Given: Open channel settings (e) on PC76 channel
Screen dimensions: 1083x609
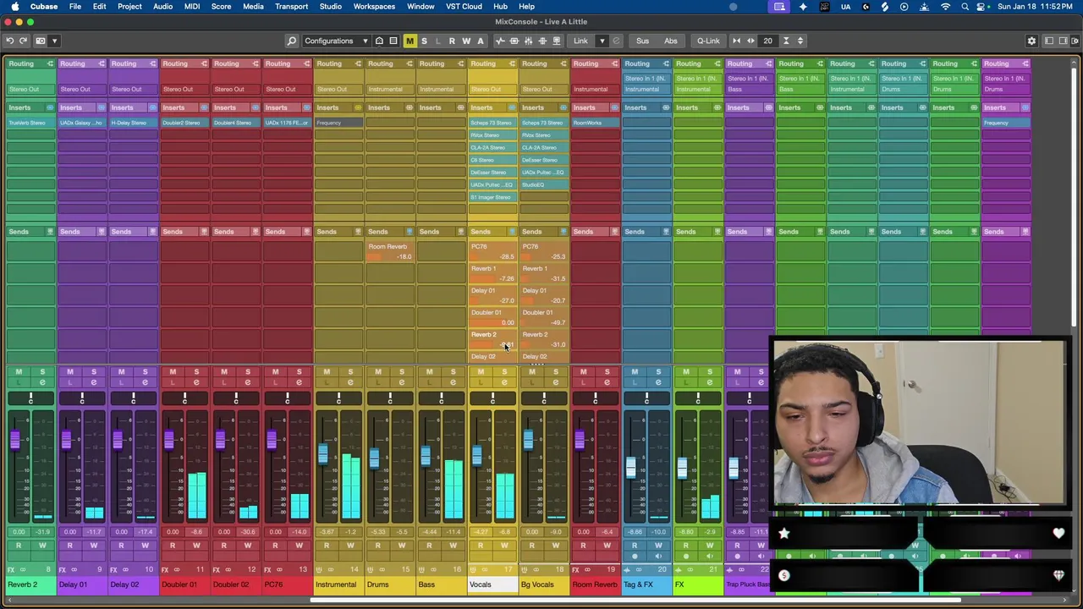Looking at the screenshot, I should click(x=299, y=383).
